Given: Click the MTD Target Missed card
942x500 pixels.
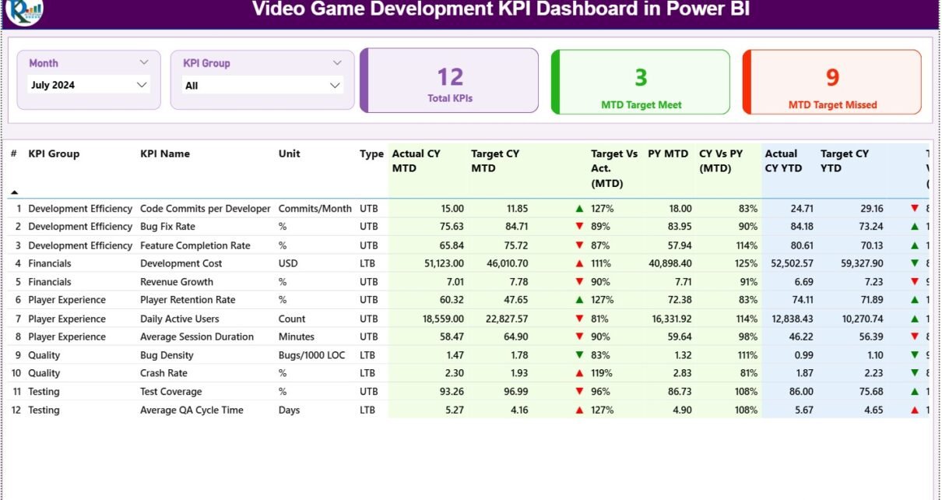Looking at the screenshot, I should click(x=832, y=82).
